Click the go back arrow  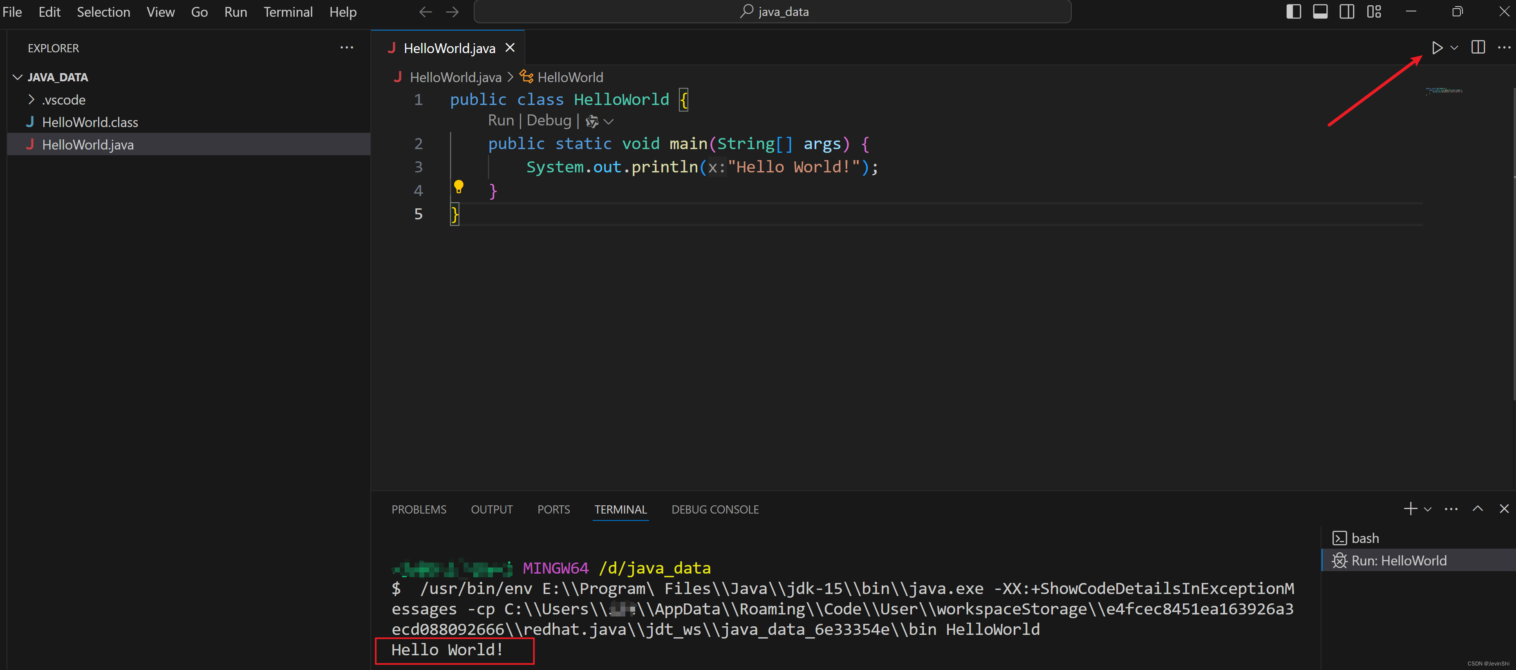click(425, 12)
